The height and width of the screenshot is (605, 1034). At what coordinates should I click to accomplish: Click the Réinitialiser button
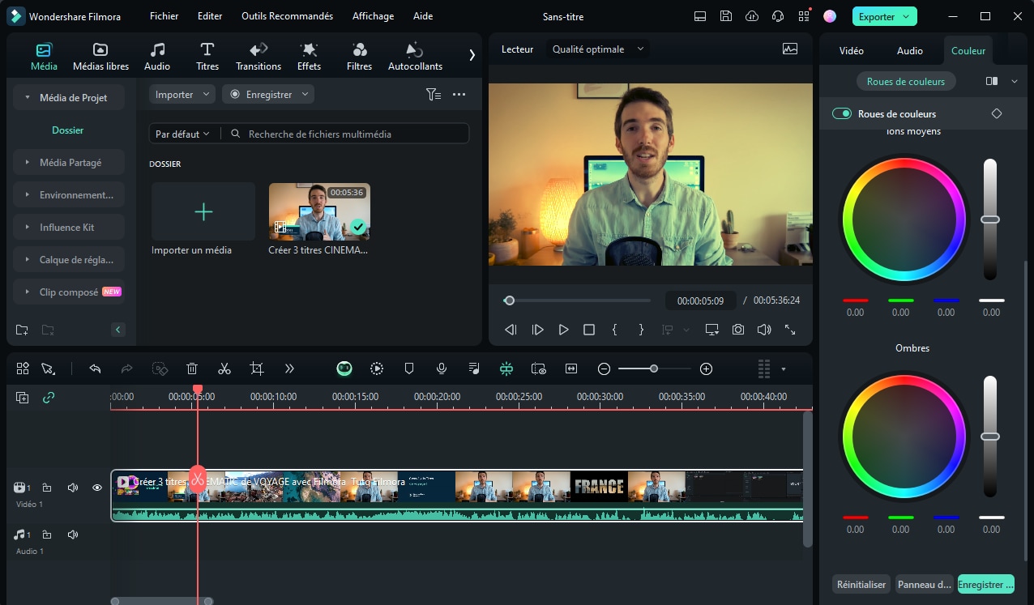click(861, 584)
